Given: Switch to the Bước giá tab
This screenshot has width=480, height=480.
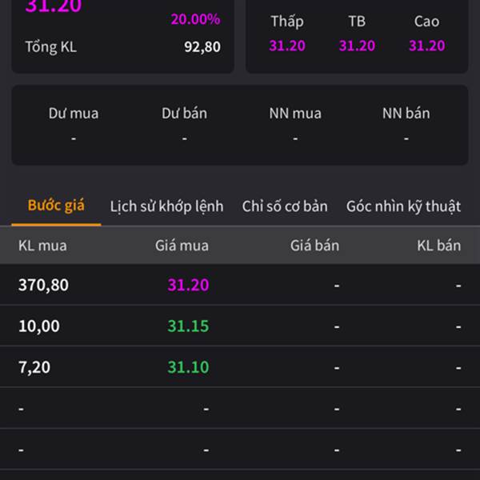Looking at the screenshot, I should tap(56, 206).
